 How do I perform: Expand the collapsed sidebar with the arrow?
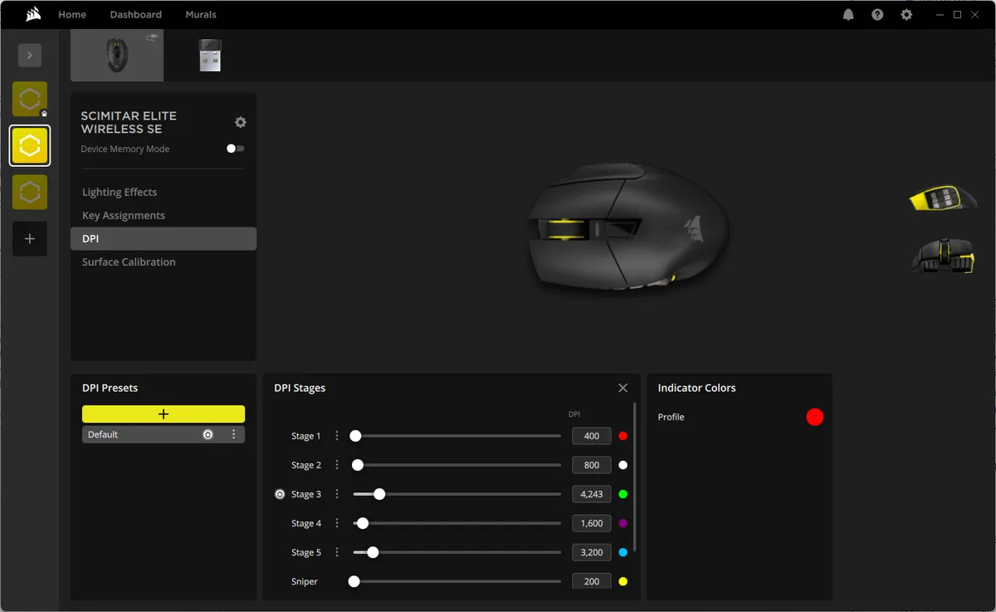click(x=29, y=55)
